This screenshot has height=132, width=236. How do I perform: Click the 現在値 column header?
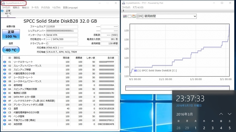point(66,58)
